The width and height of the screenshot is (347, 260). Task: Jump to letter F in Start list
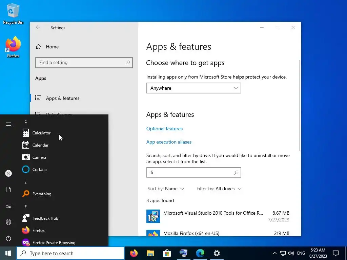[26, 207]
